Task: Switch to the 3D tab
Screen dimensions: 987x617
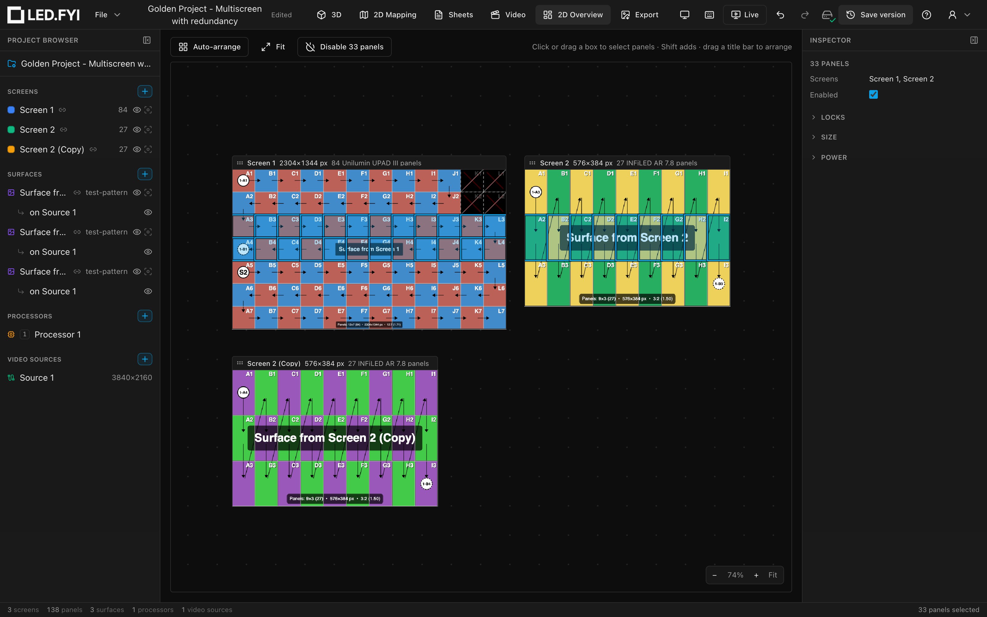Action: 329,15
